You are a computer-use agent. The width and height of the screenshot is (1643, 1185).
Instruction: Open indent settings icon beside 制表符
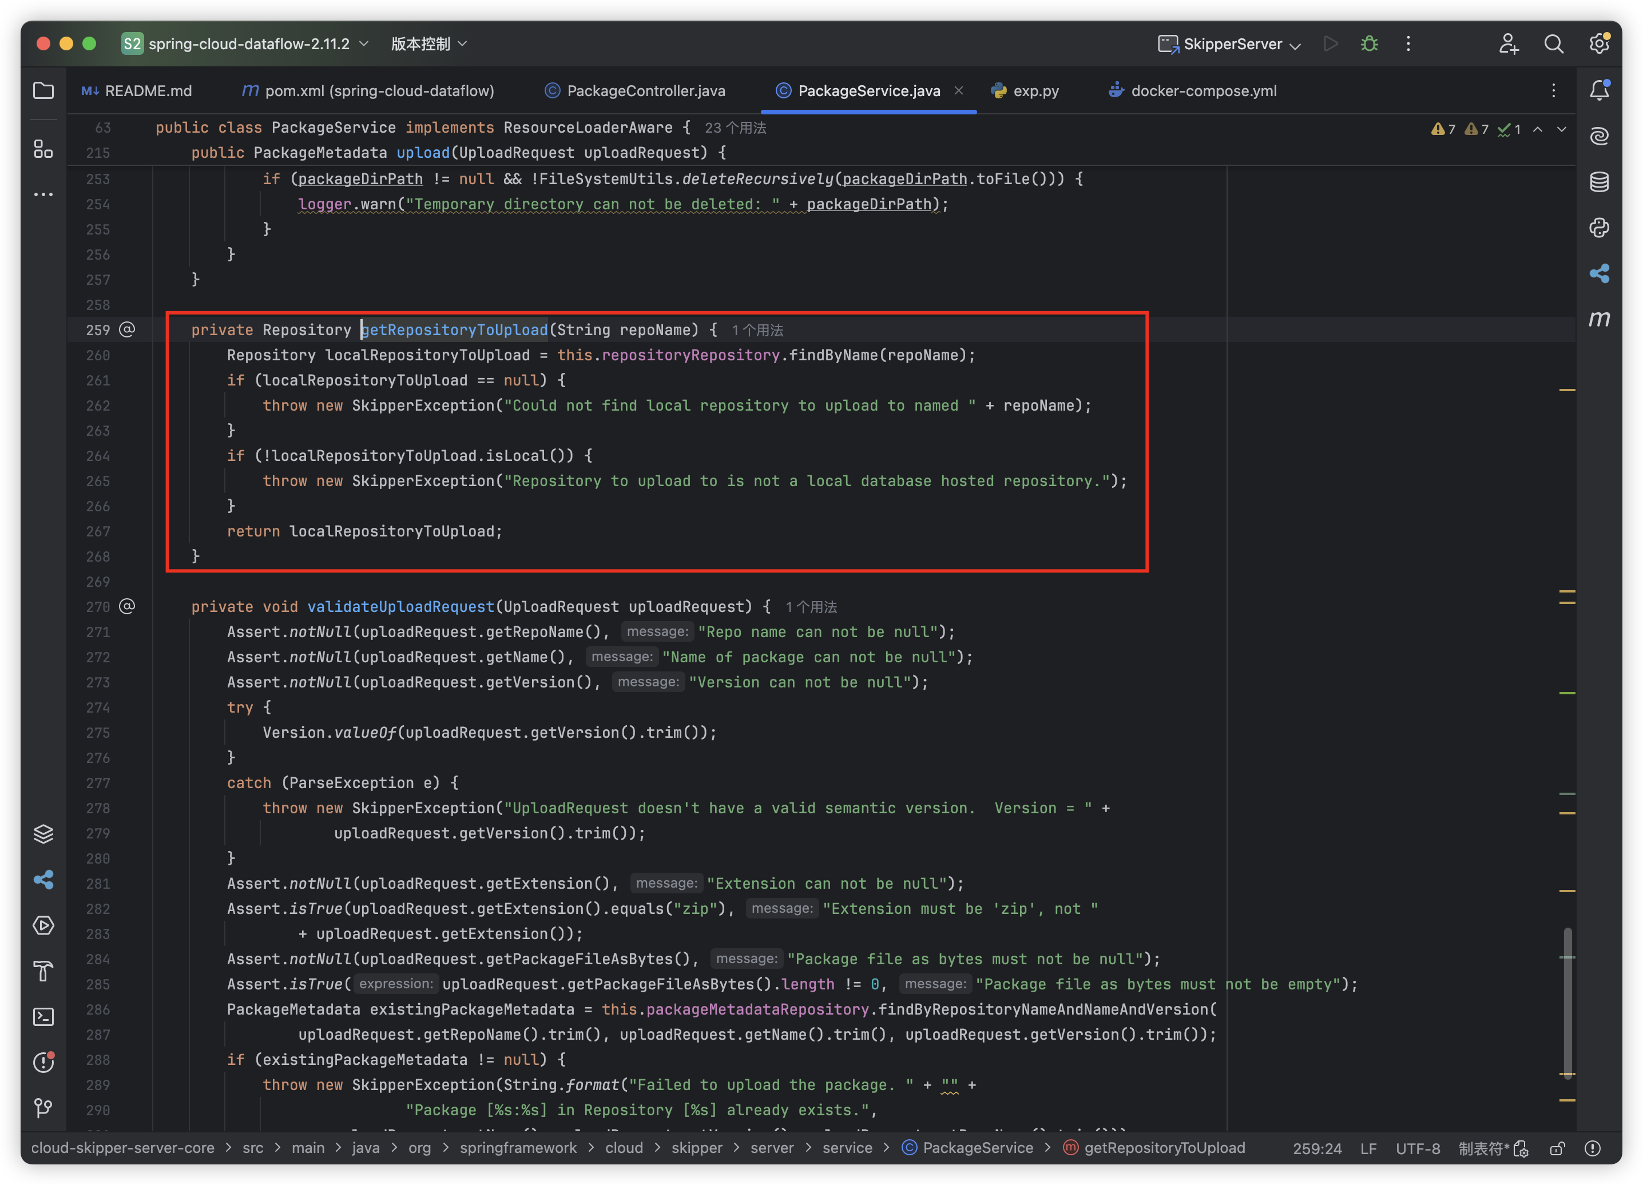[1521, 1149]
